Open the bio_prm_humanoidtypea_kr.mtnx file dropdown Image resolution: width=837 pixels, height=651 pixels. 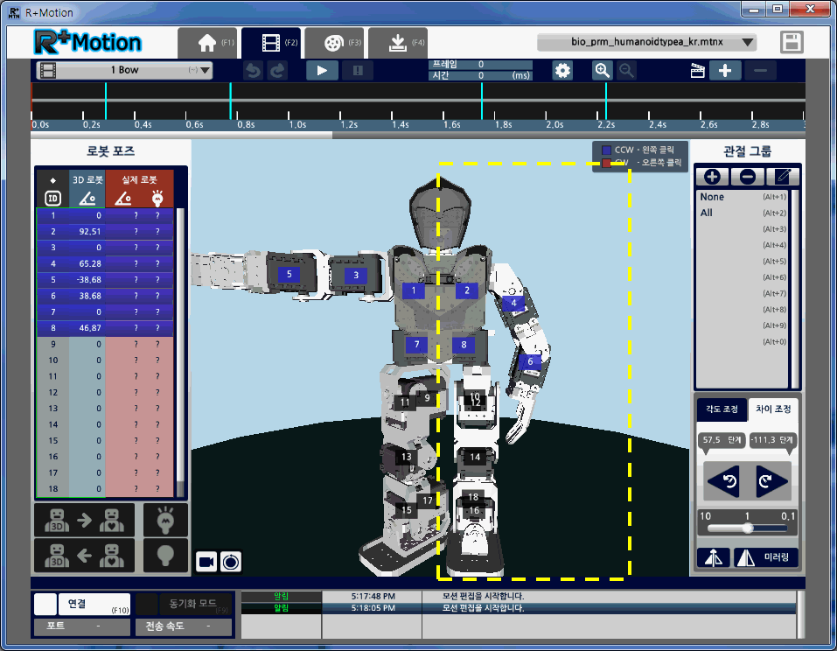[x=646, y=42]
